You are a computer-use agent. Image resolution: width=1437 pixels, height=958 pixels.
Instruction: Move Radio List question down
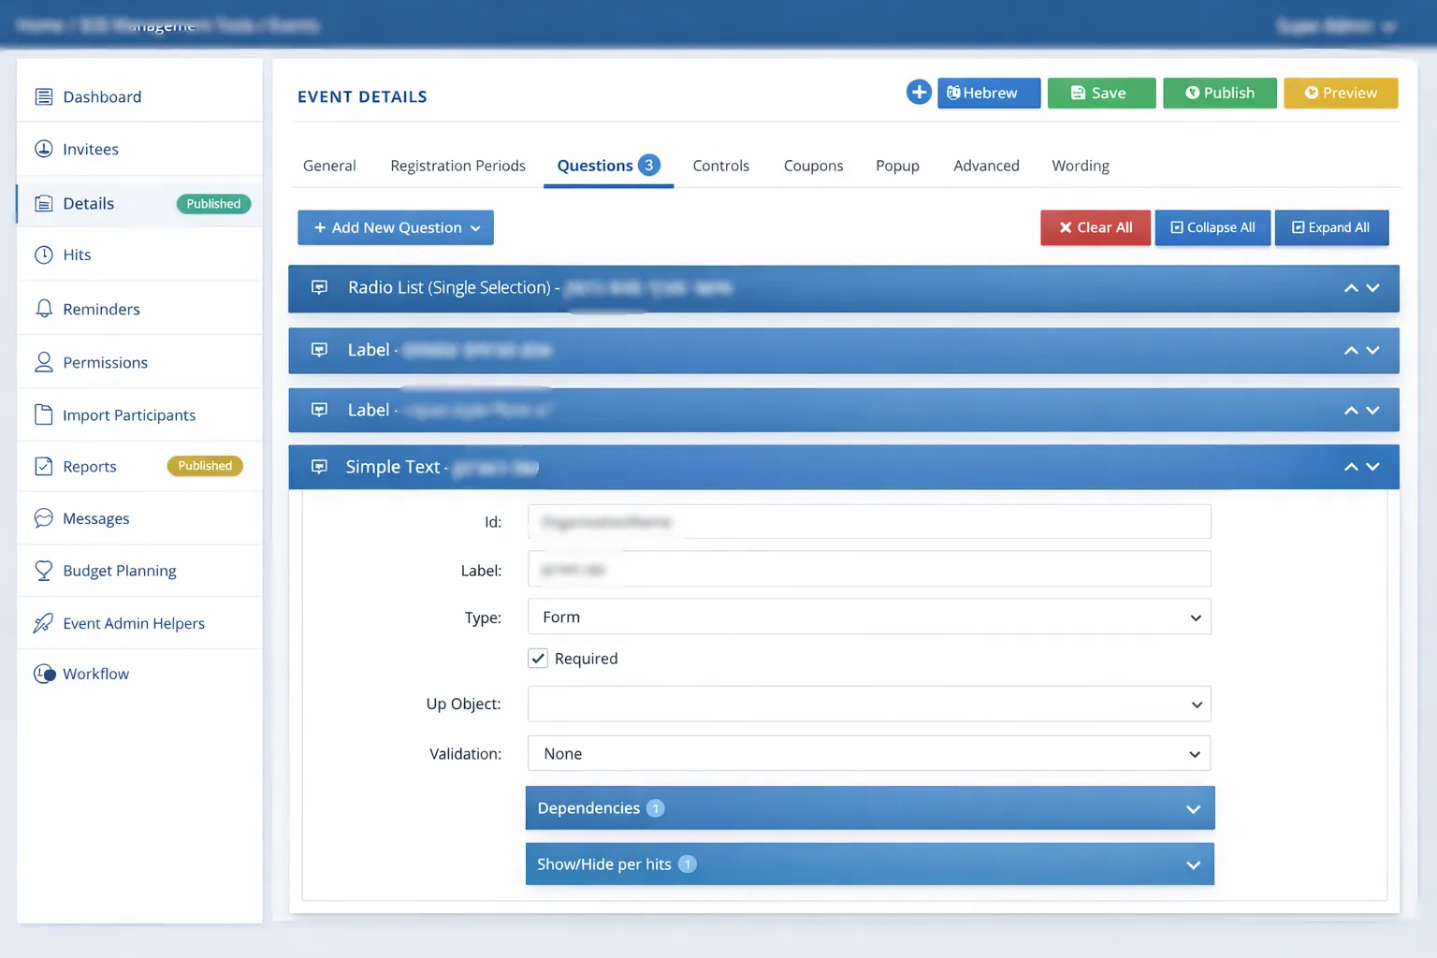click(x=1372, y=288)
